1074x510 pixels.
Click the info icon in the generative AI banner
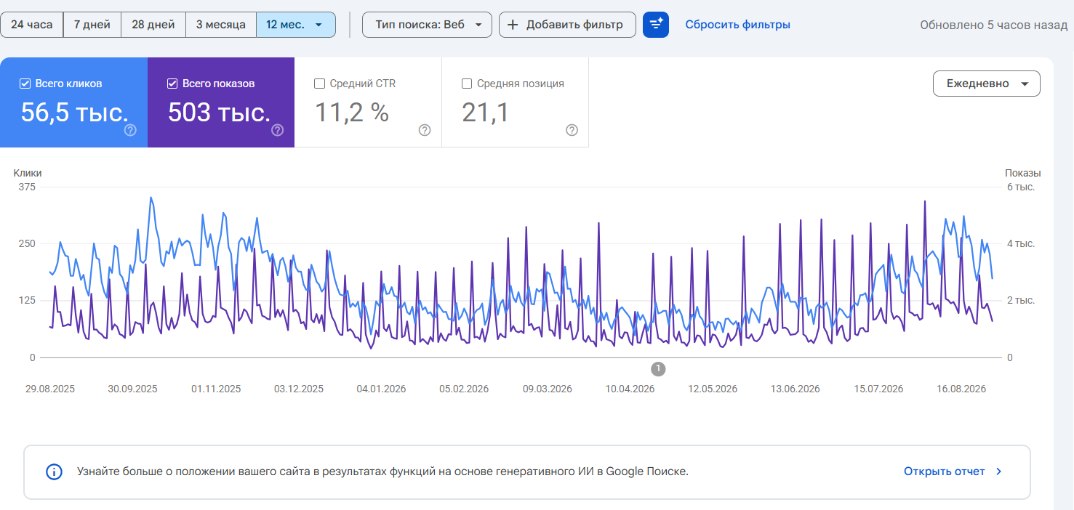pyautogui.click(x=54, y=471)
